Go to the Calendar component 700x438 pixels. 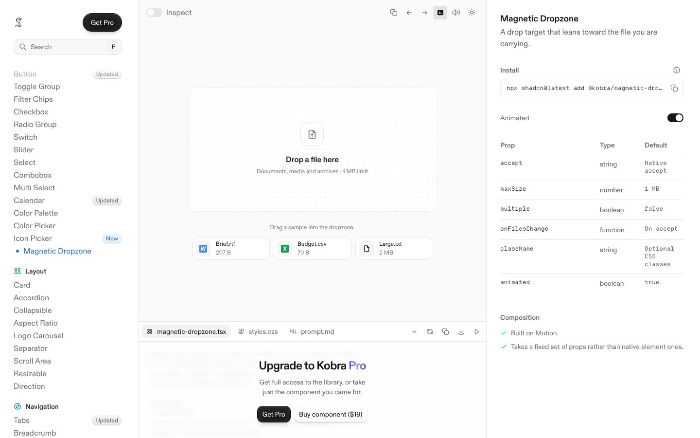[29, 201]
